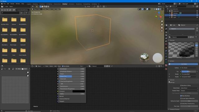Adjust the Sheen Tint slider in node
This screenshot has height=112, width=199.
tap(72, 76)
